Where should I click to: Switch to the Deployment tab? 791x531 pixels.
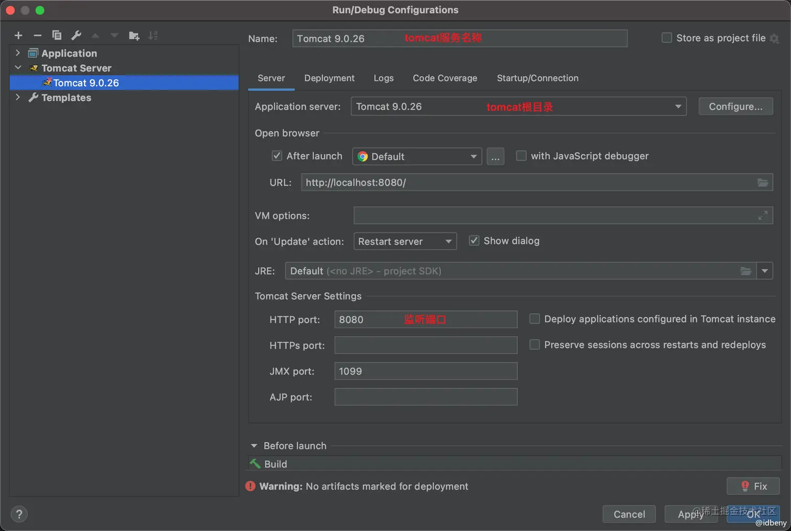point(329,78)
